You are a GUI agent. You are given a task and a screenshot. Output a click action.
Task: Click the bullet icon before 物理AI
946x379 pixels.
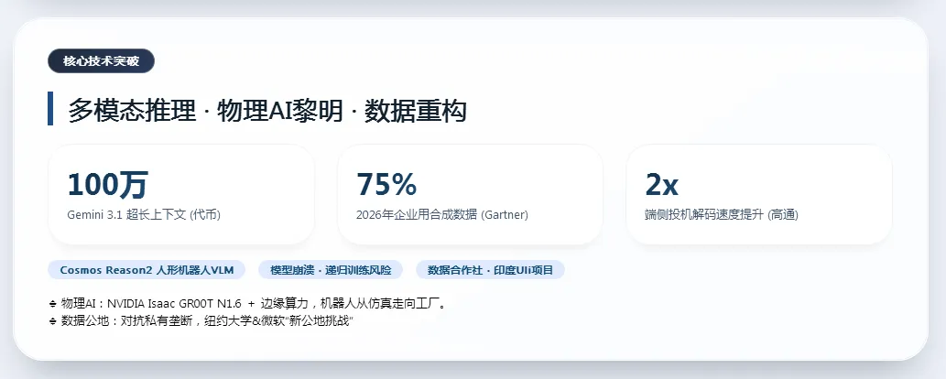[x=52, y=304]
